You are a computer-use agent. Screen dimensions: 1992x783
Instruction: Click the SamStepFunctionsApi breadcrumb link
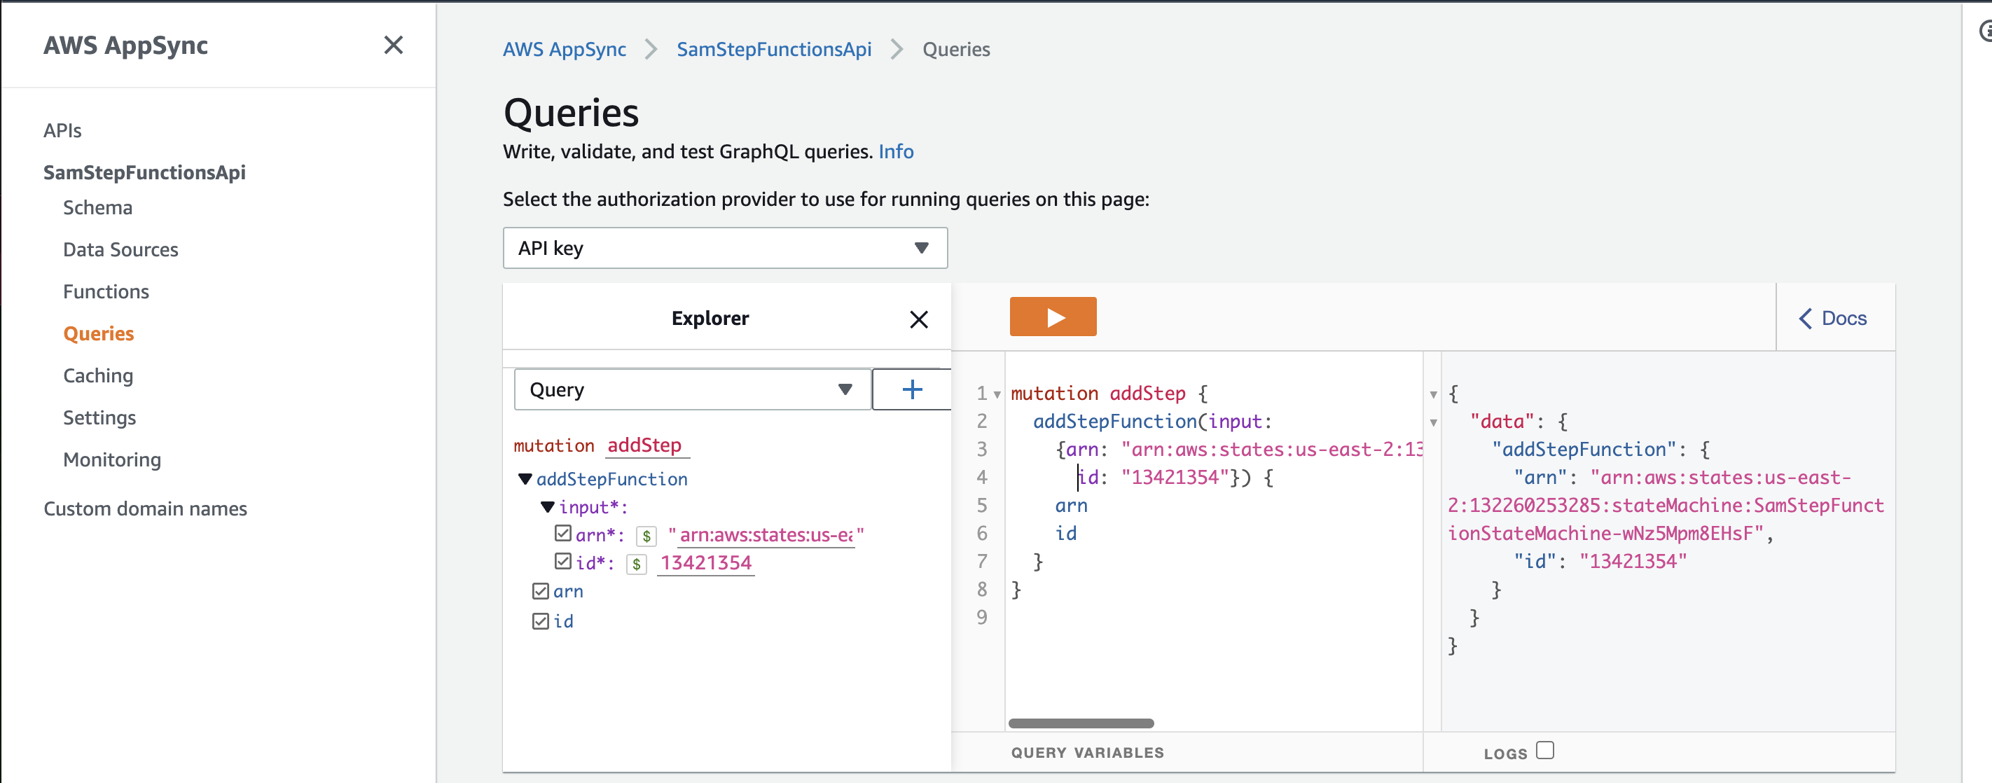tap(773, 50)
